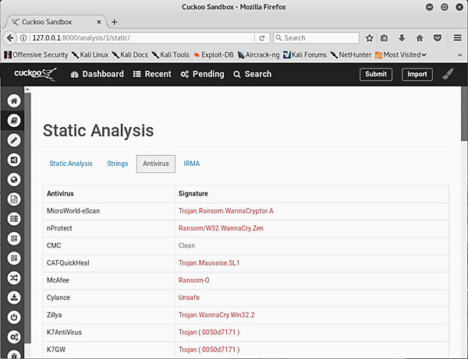This screenshot has width=468, height=359.
Task: Open the IRMA tab
Action: coord(191,164)
